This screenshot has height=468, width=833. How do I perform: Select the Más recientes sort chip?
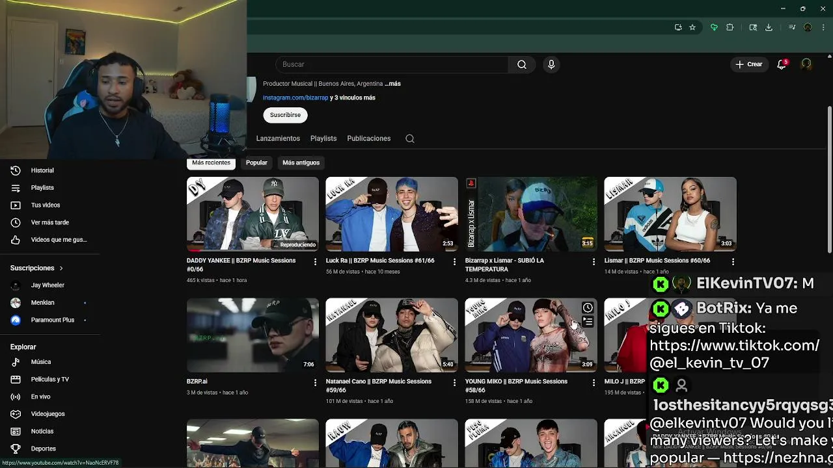tap(211, 162)
